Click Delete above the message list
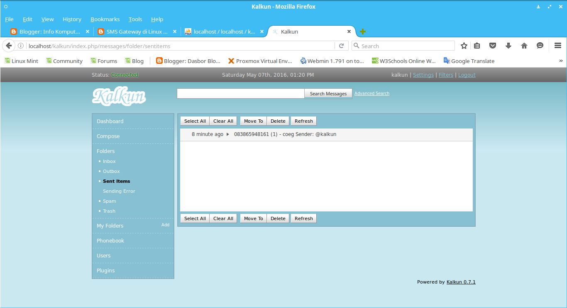Image resolution: width=567 pixels, height=308 pixels. coord(278,121)
